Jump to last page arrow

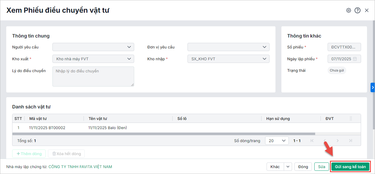[351, 141]
